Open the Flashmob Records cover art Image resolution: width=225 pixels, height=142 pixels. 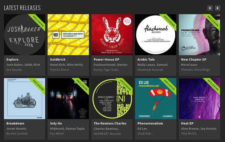coord(156,35)
